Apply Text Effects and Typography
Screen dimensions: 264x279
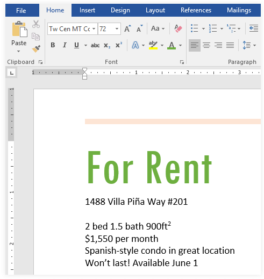135,45
